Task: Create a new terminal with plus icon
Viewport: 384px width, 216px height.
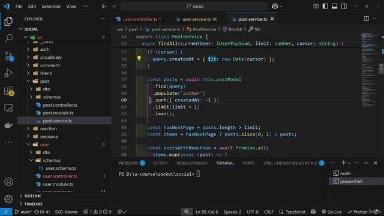Action: pyautogui.click(x=343, y=163)
